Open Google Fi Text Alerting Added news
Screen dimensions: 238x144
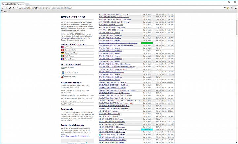(72, 98)
